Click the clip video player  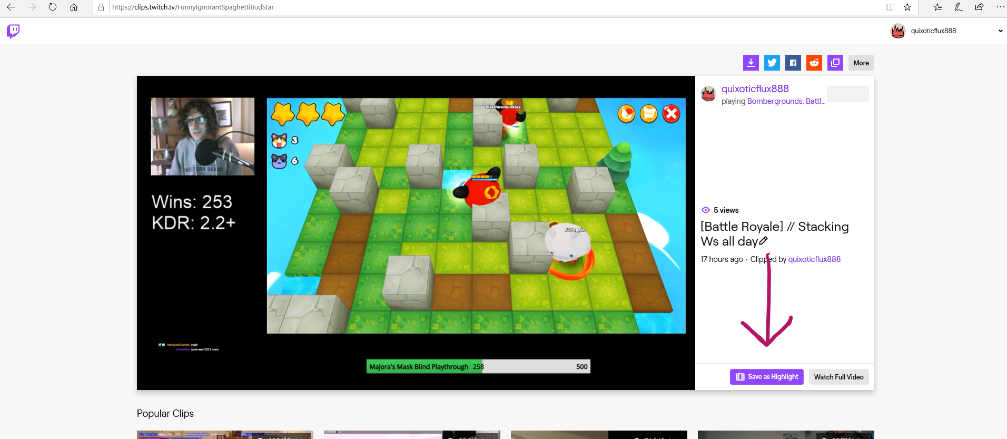(x=416, y=233)
